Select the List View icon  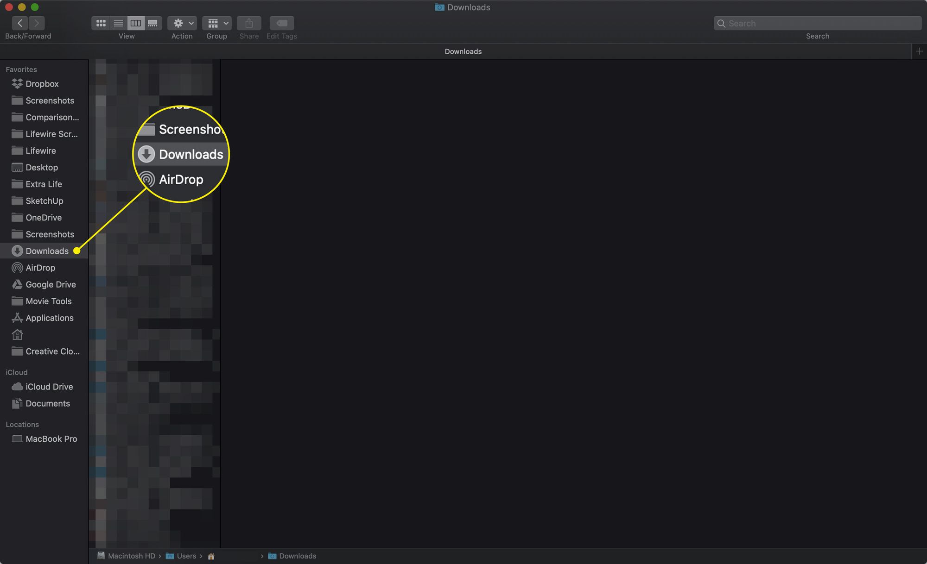118,23
